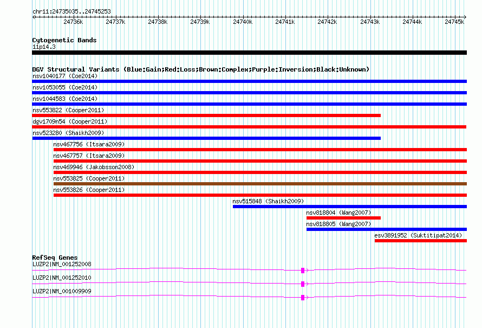Click the 24739k ruler tick label
482x328 pixels.
click(x=200, y=22)
